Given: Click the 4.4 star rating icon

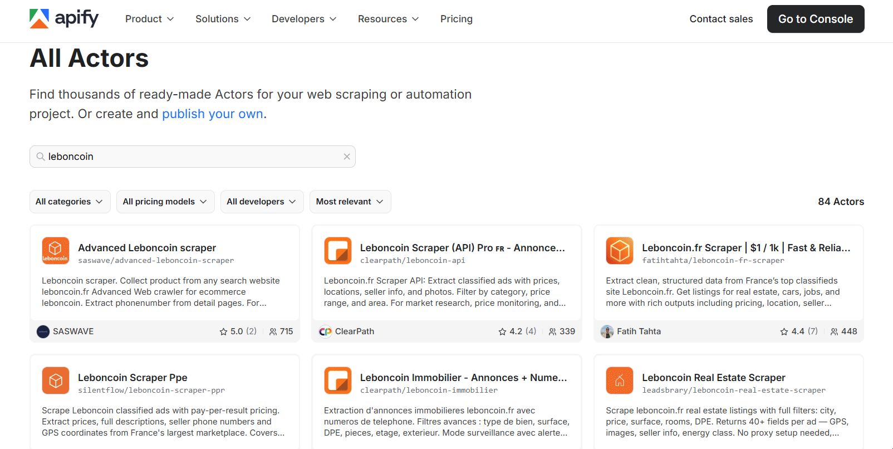Looking at the screenshot, I should 784,331.
